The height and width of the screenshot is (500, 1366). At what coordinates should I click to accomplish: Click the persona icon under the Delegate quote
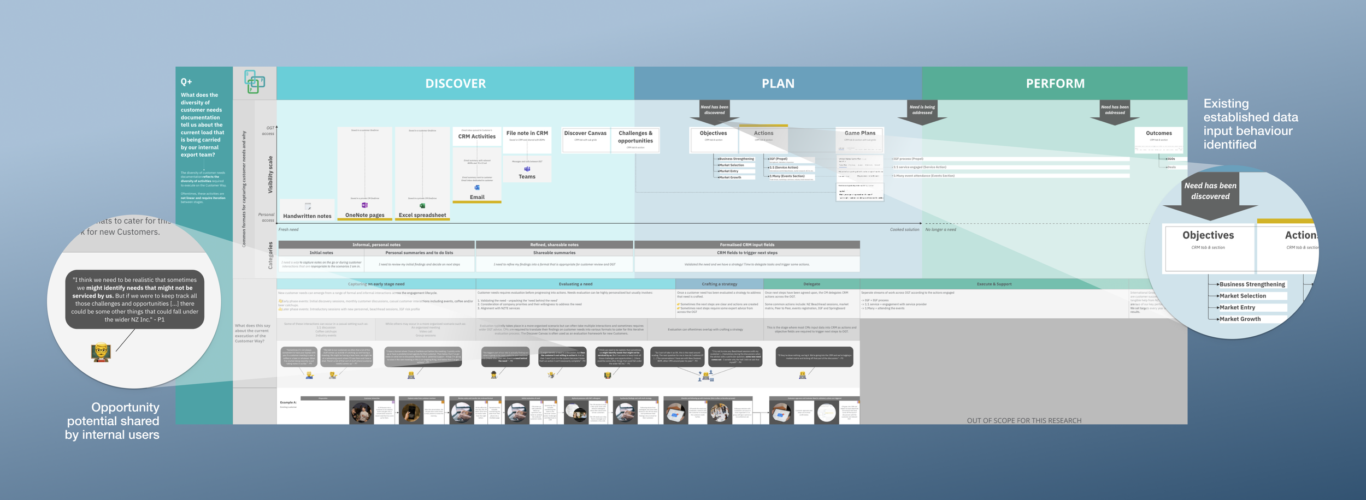(802, 374)
